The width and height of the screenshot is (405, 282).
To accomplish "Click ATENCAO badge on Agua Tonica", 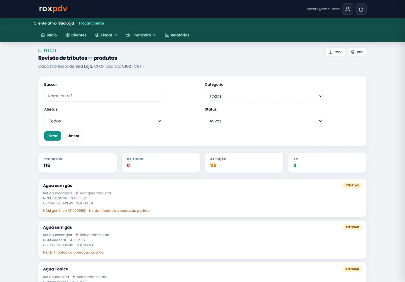I will tap(352, 269).
